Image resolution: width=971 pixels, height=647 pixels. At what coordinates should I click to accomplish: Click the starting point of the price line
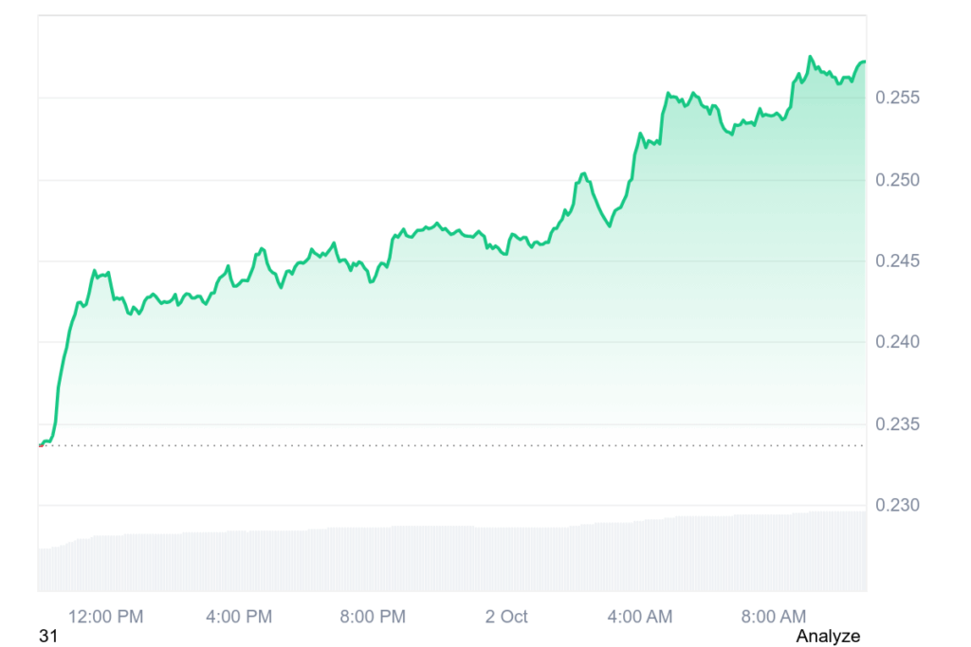point(41,443)
